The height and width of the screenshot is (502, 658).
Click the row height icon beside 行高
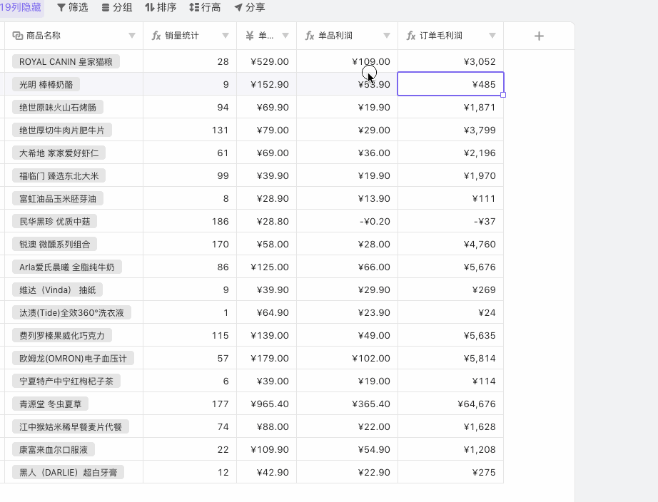coord(194,8)
